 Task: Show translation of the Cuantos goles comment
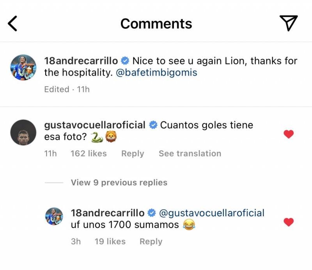[190, 154]
